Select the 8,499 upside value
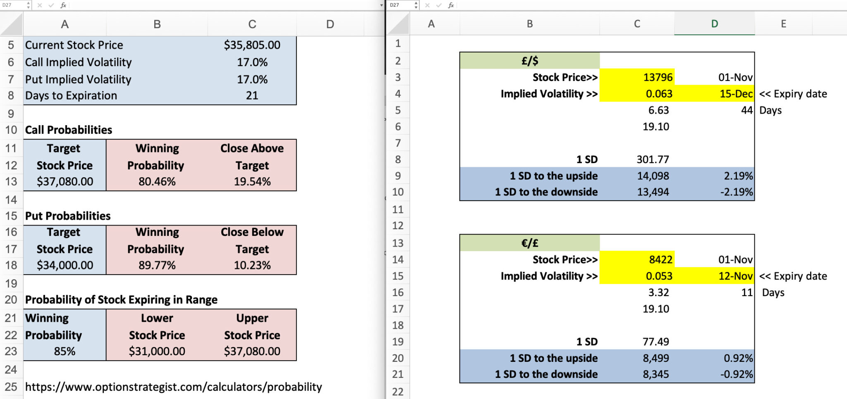The image size is (847, 399). point(637,358)
